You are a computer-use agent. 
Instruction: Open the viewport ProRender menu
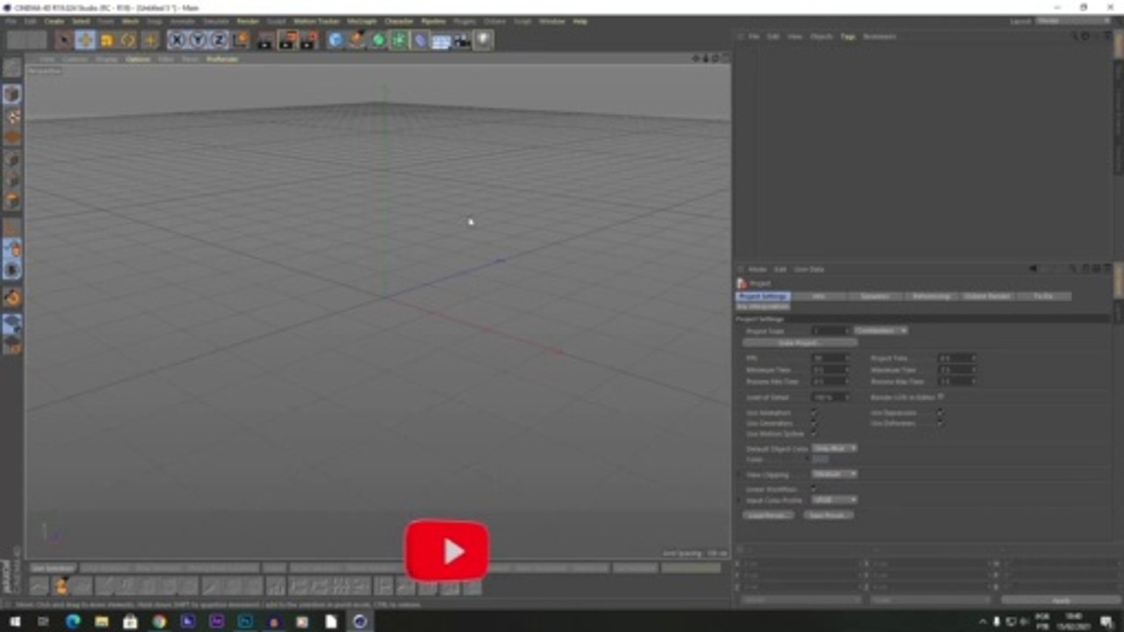pyautogui.click(x=222, y=59)
